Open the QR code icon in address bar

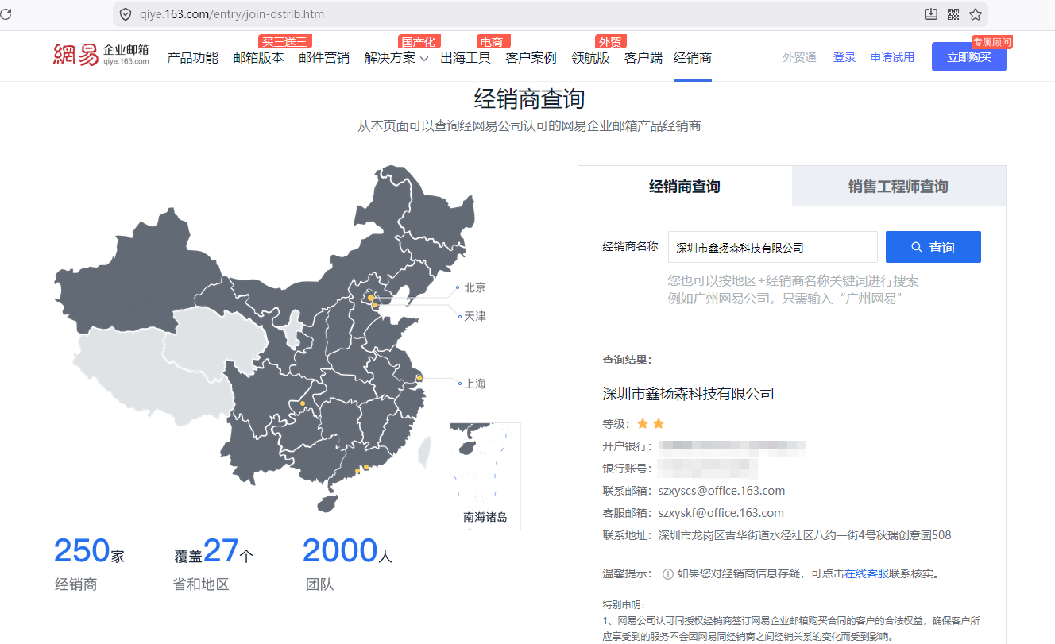tap(953, 14)
